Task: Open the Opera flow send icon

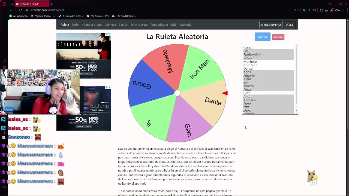Action: pos(309,10)
